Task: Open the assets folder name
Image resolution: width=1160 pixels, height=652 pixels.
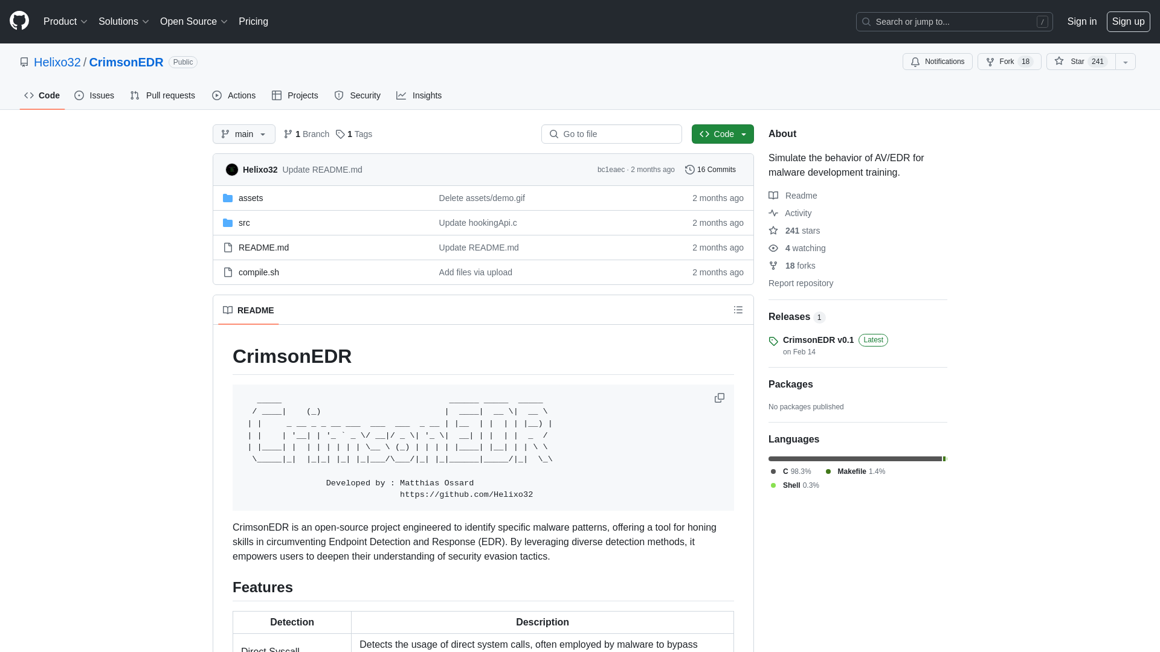Action: click(251, 198)
